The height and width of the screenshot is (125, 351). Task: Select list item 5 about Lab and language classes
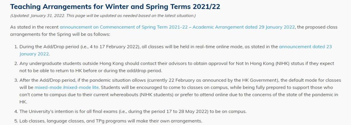coord(108,120)
